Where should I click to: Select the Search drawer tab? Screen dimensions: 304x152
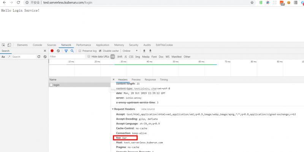pos(6,51)
